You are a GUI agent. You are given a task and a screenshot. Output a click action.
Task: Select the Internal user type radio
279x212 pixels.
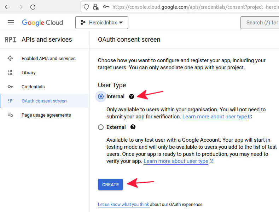tap(101, 96)
